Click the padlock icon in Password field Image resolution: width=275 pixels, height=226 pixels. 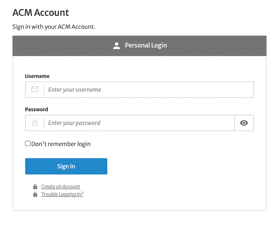[35, 123]
